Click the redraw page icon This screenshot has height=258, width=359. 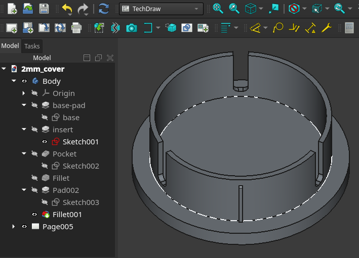click(x=60, y=28)
